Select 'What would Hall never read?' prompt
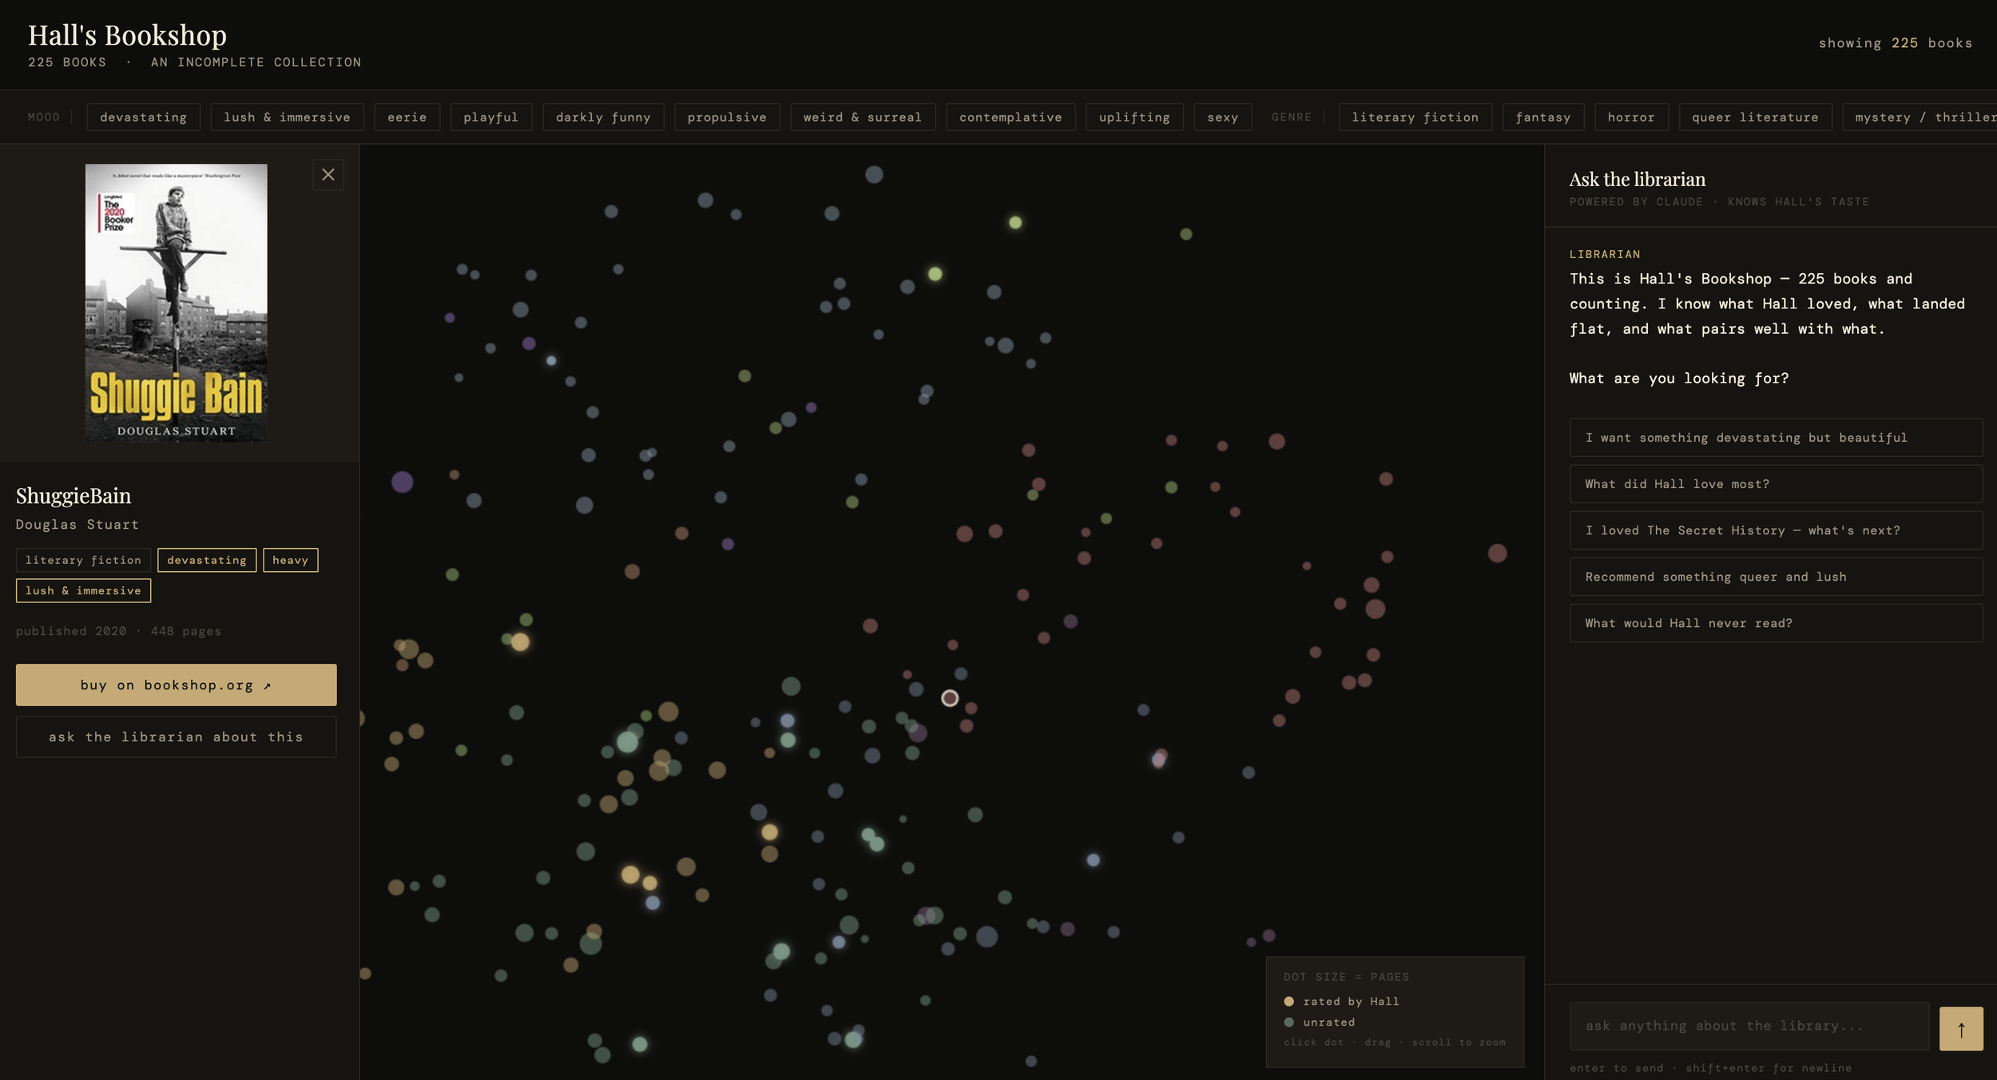The image size is (1997, 1080). (1775, 623)
